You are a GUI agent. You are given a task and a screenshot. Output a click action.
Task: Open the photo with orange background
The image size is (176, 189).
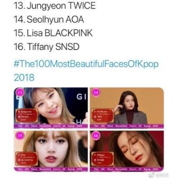click(x=127, y=108)
